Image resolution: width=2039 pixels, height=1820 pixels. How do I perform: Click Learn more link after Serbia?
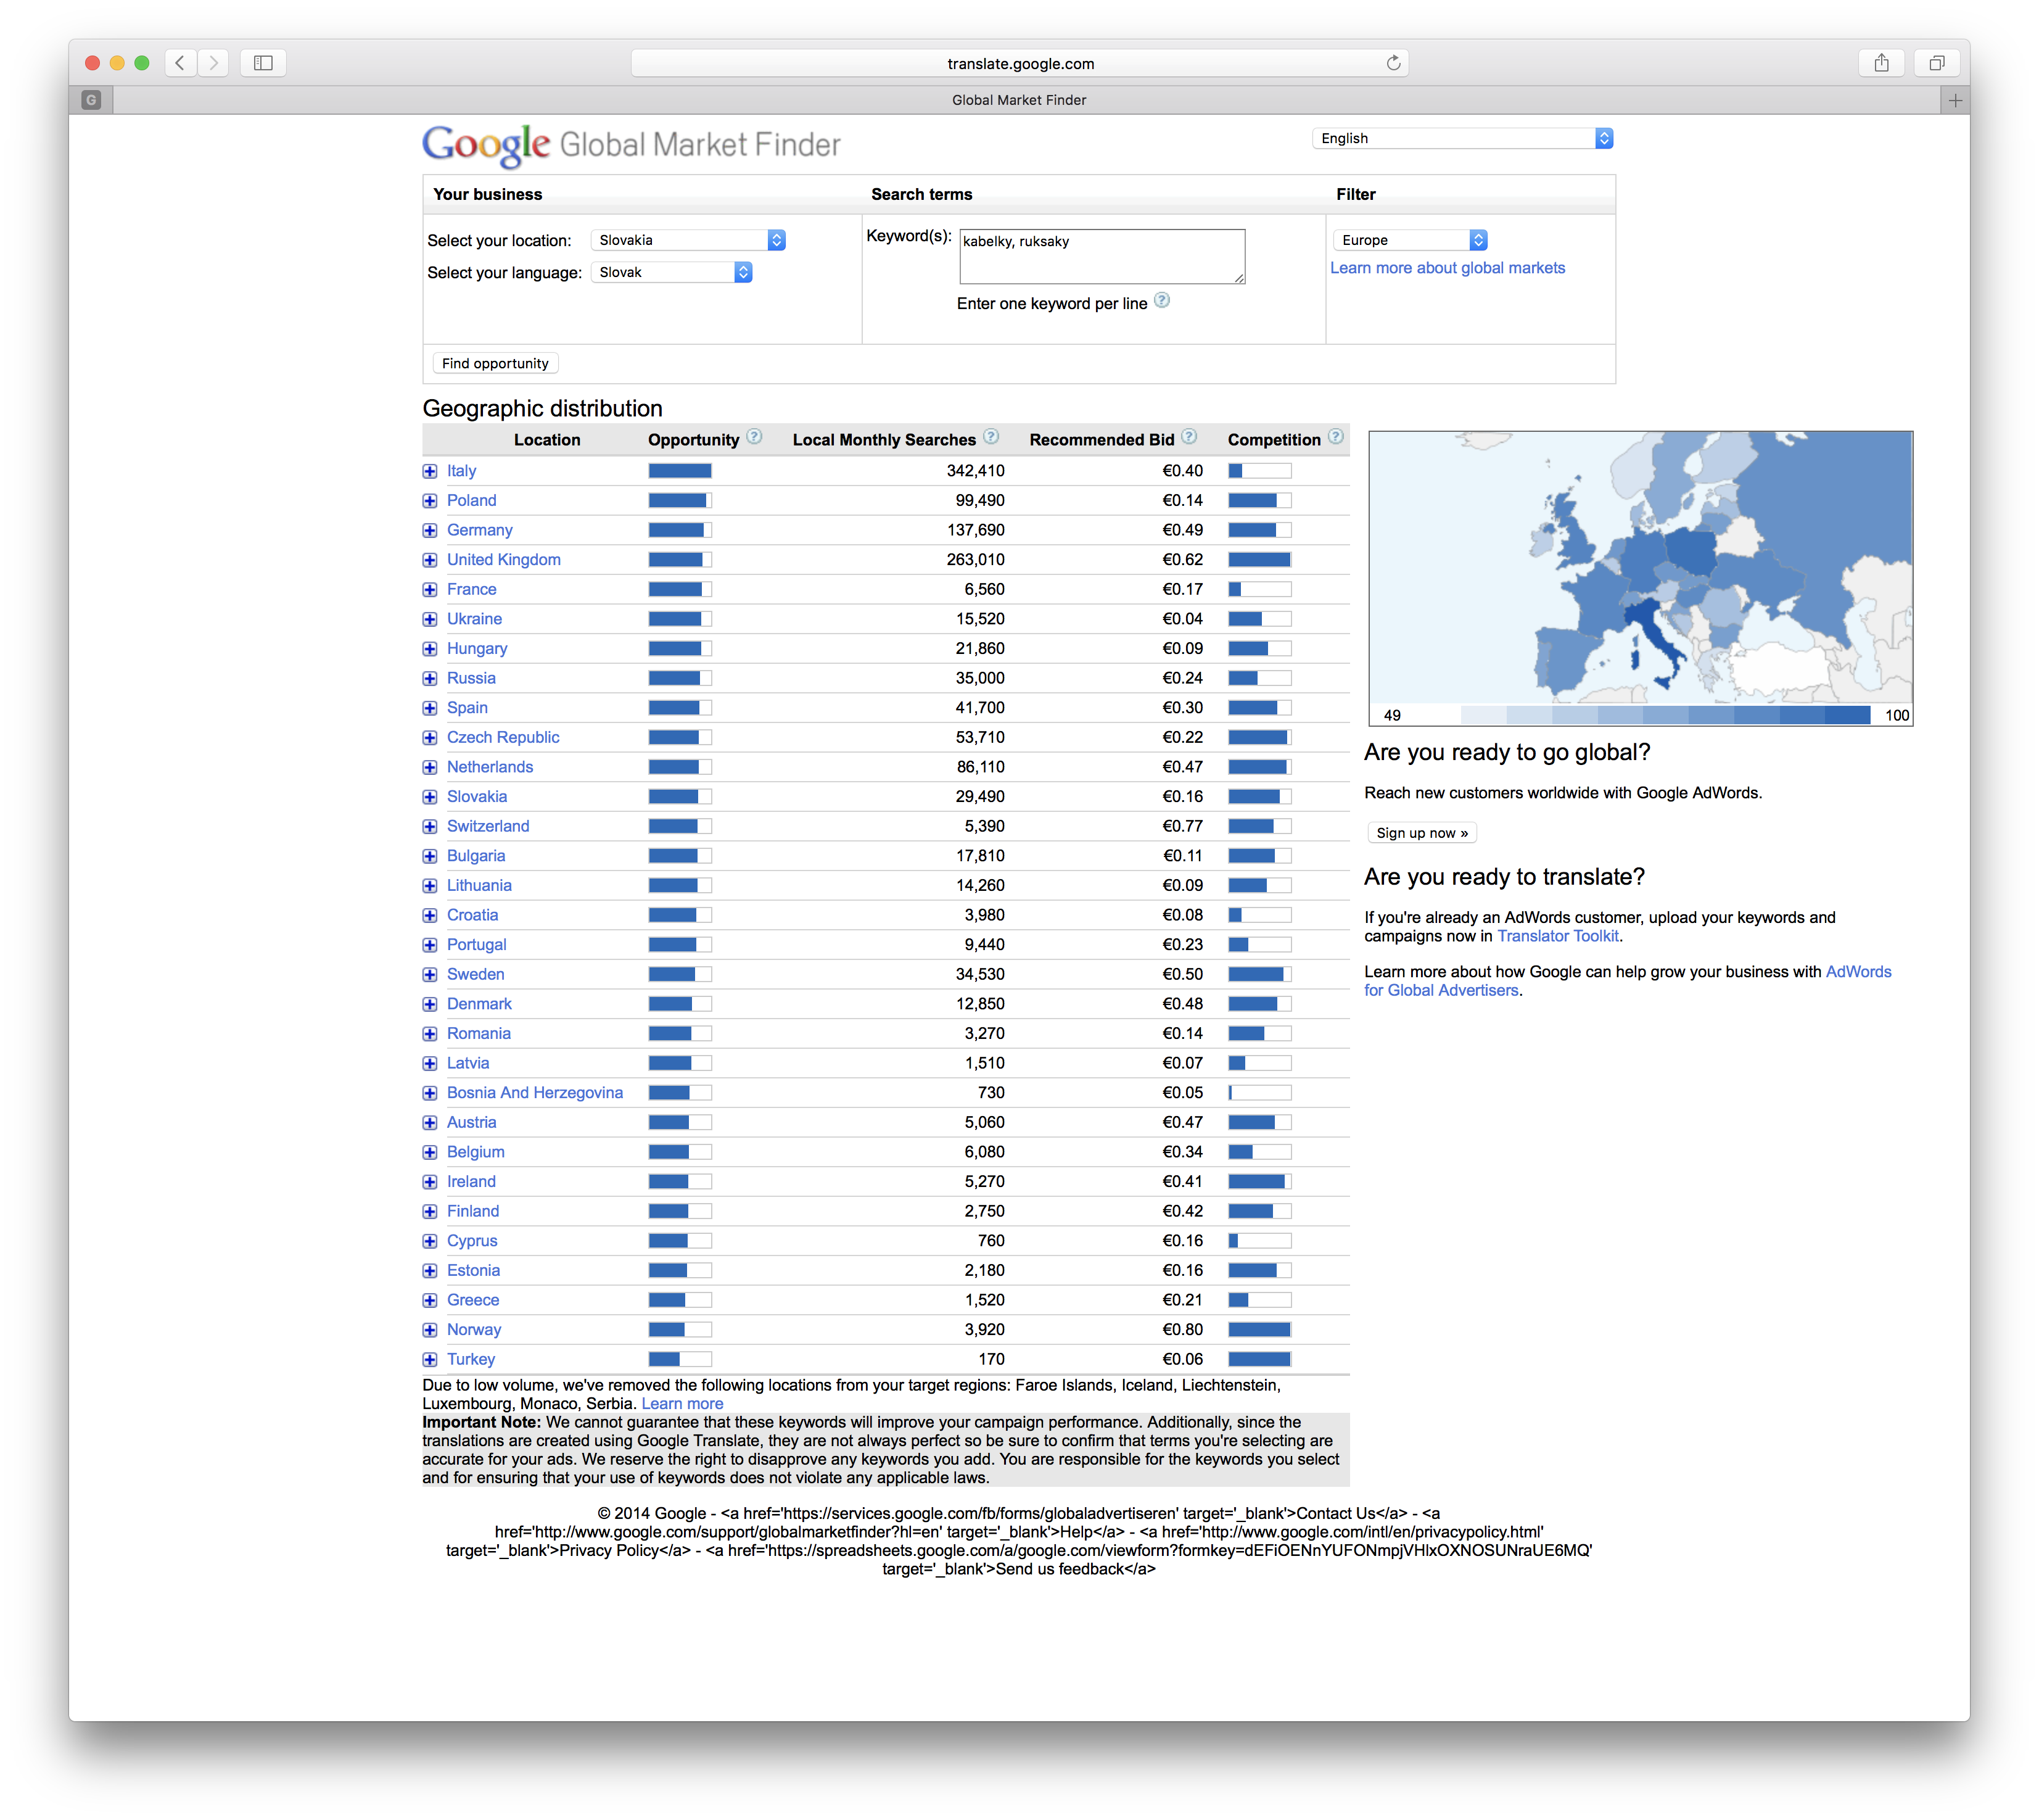[682, 1404]
